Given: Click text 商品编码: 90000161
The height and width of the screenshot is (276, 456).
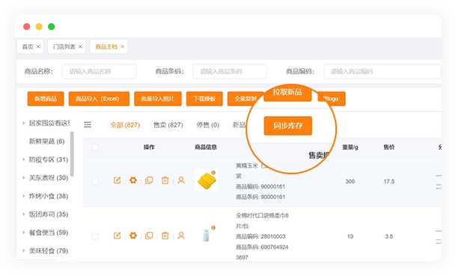Looking at the screenshot, I should [x=261, y=186].
